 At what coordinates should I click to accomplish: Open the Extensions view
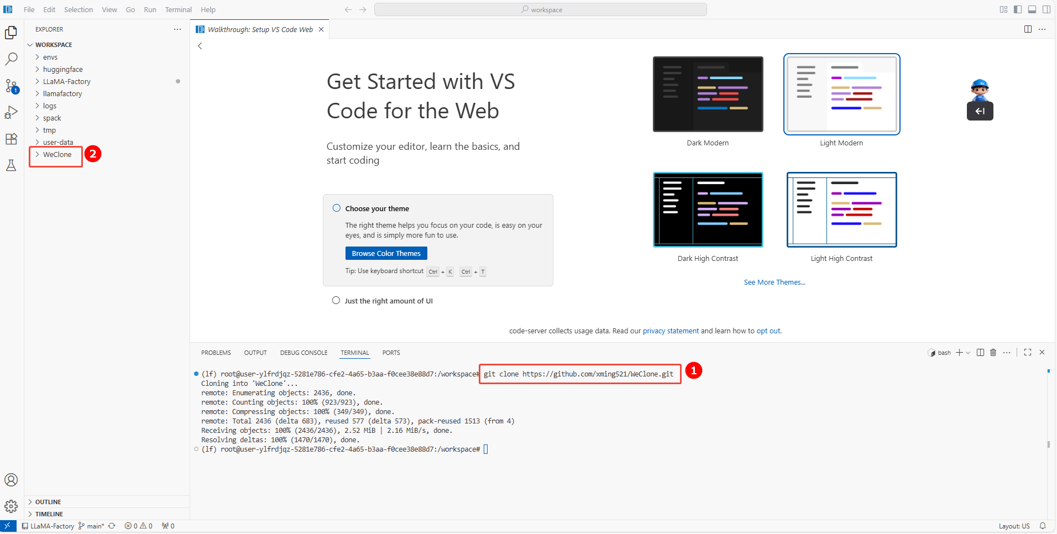11,139
